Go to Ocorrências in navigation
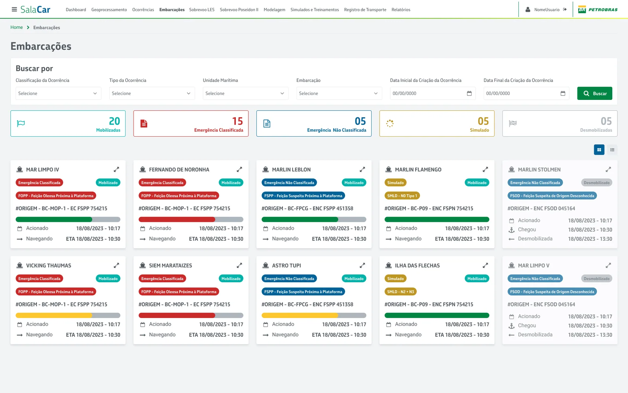628x393 pixels. 143,10
